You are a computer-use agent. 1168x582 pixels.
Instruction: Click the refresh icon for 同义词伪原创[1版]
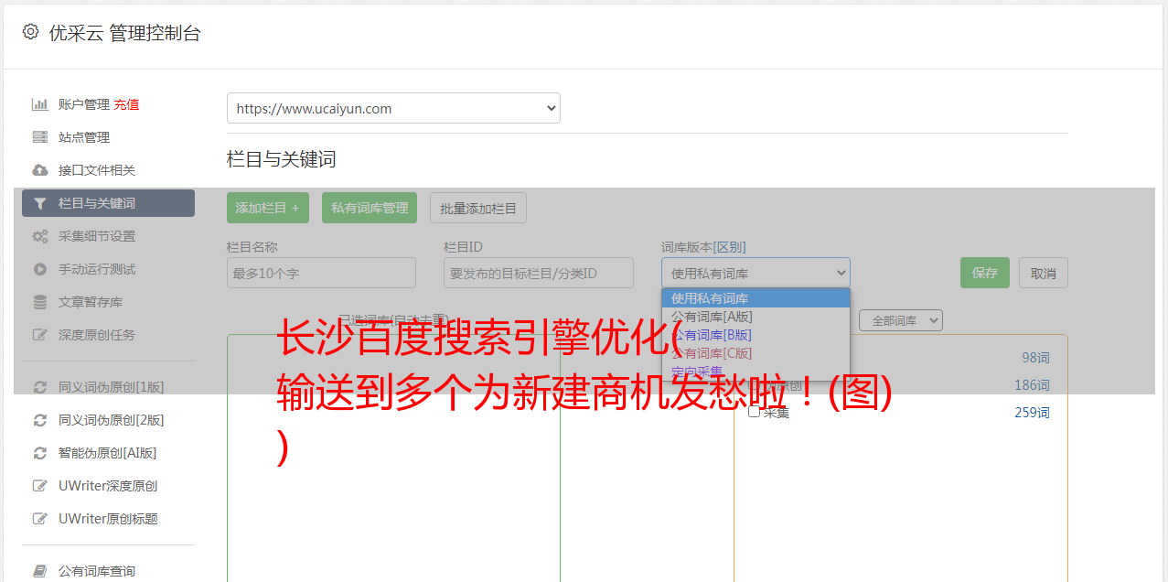[39, 387]
